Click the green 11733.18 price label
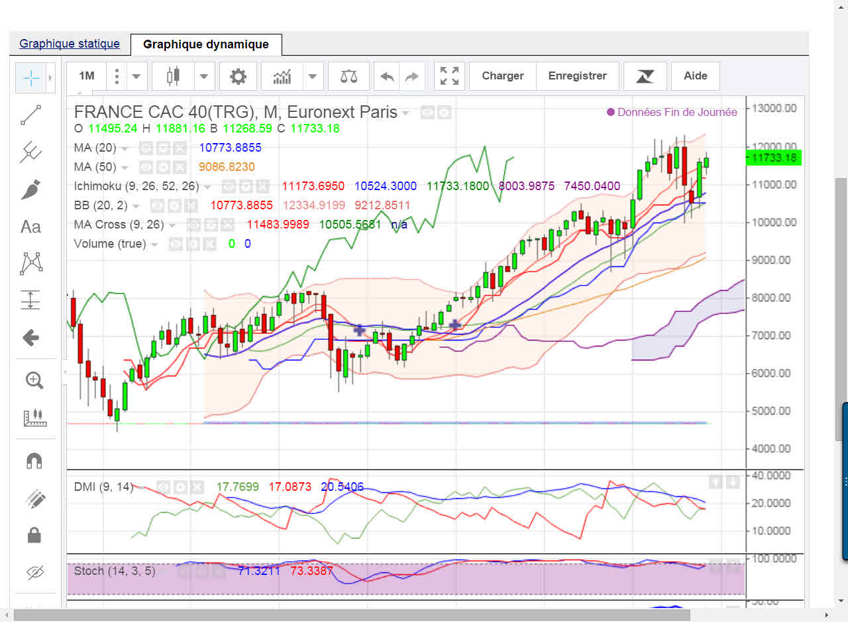This screenshot has width=848, height=622. pyautogui.click(x=774, y=158)
